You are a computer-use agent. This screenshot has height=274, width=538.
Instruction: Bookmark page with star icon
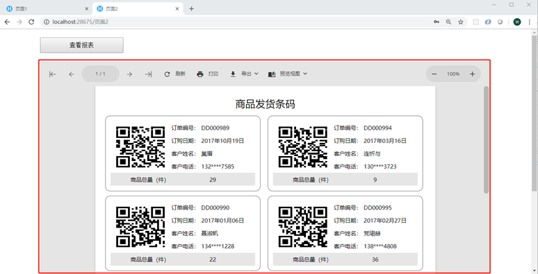(x=460, y=22)
